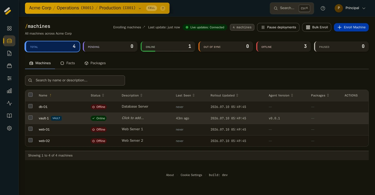Click "Click to add..." description for vault-1
Screen dimensions: 375x195
tap(133, 118)
